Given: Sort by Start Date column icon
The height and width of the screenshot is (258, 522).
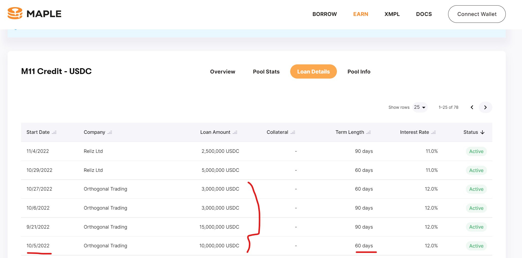Looking at the screenshot, I should click(x=54, y=132).
